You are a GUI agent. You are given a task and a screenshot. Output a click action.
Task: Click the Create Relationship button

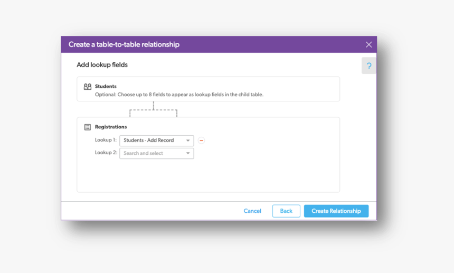pos(336,211)
